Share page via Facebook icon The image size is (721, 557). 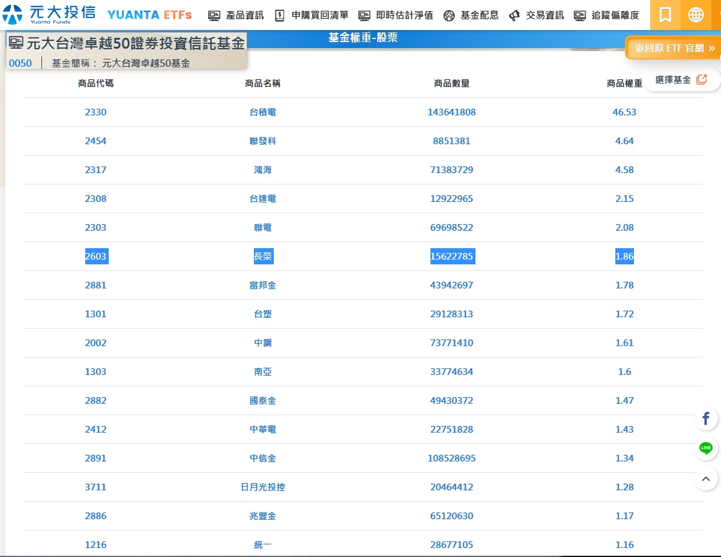(x=706, y=419)
